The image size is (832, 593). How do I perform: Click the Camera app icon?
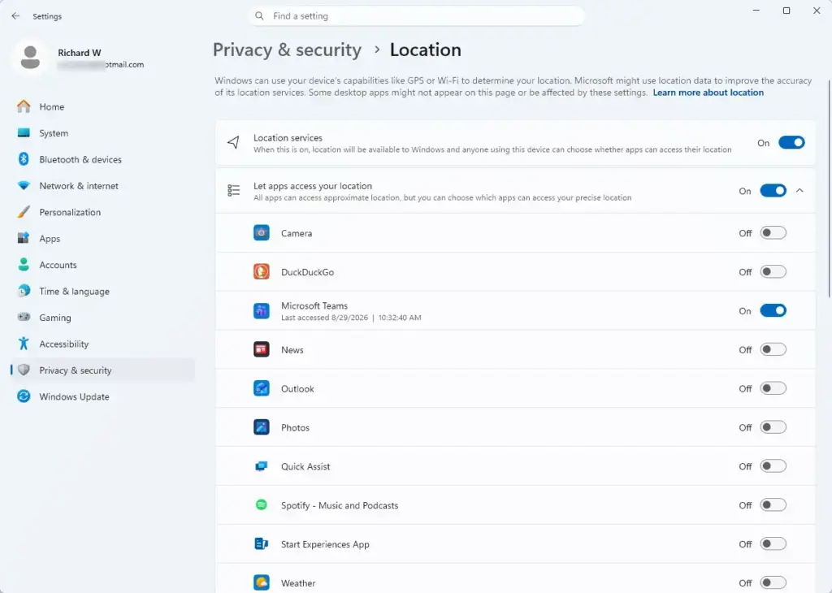pos(261,233)
